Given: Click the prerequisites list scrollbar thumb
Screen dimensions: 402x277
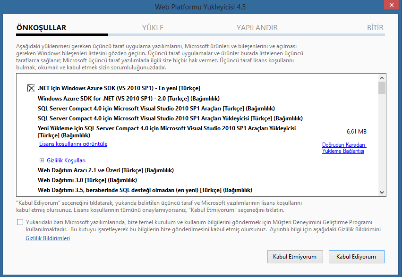Looking at the screenshot, I should point(382,88).
